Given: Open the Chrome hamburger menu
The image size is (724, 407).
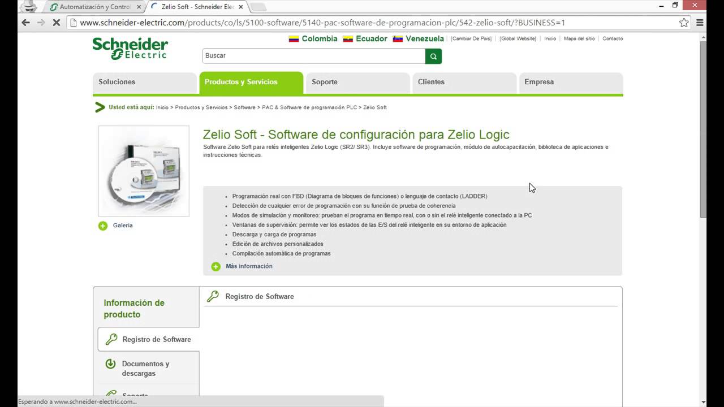Looking at the screenshot, I should tap(700, 23).
